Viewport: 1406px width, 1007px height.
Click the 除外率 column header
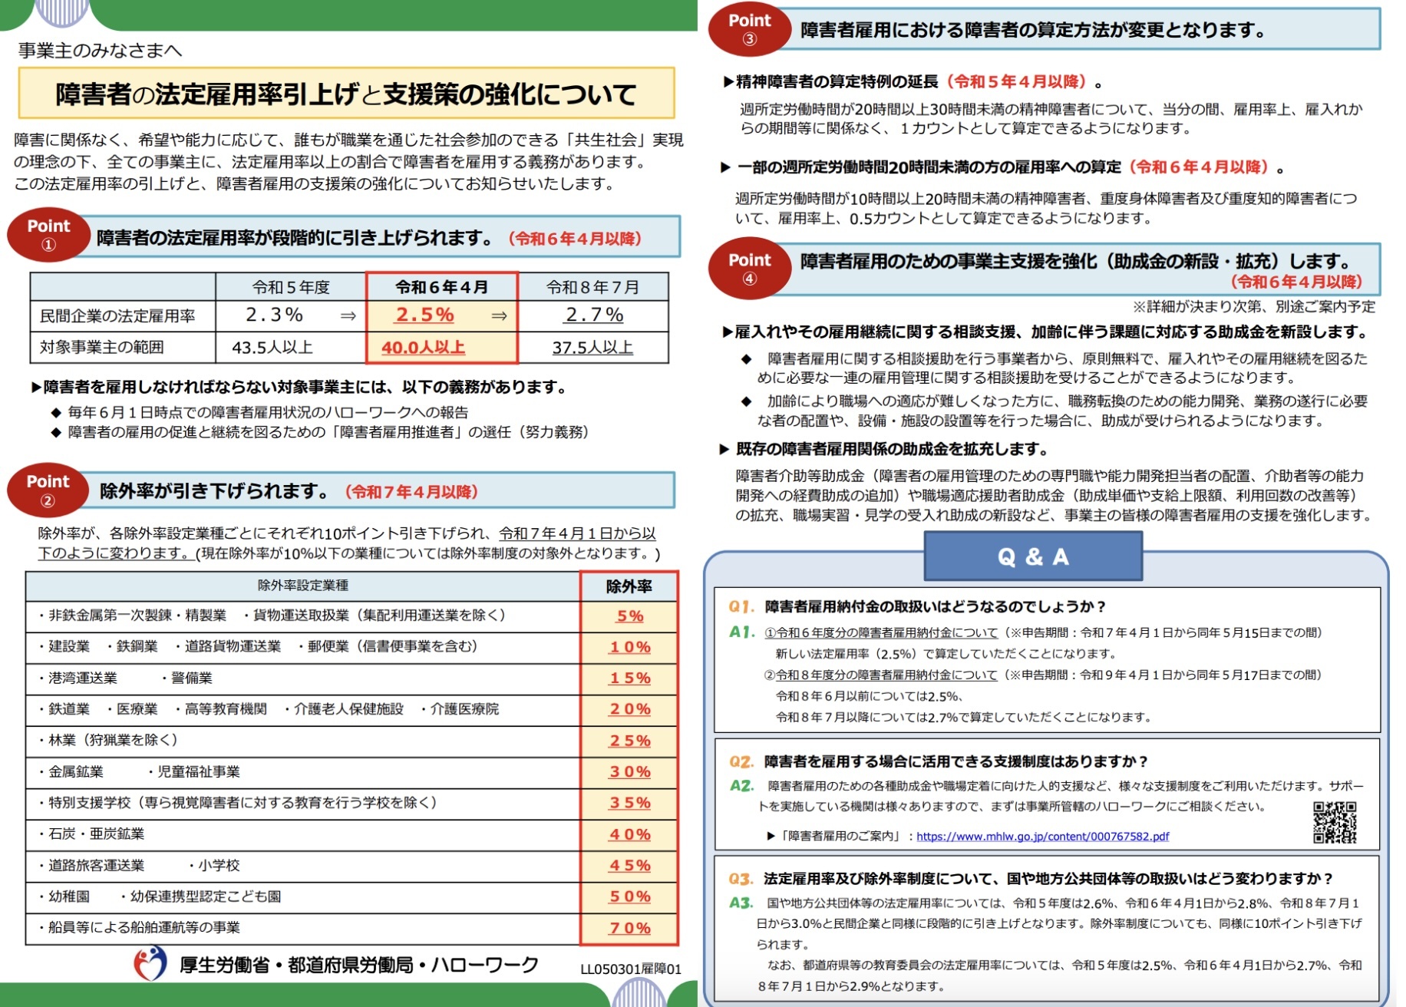point(629,586)
